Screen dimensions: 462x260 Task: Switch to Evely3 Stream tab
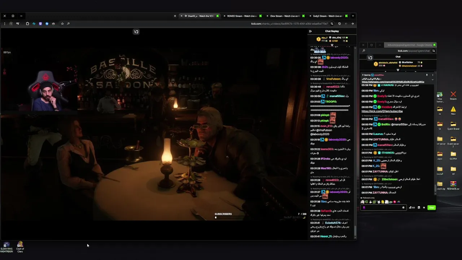328,16
